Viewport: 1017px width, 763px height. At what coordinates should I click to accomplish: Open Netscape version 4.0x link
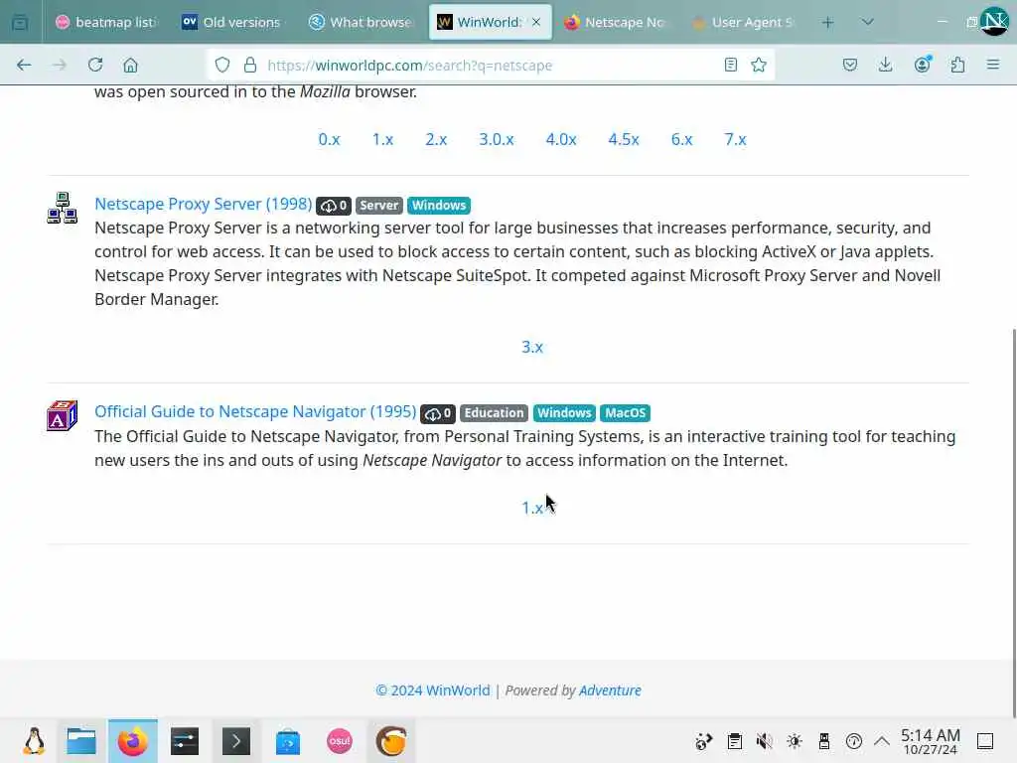pos(561,139)
